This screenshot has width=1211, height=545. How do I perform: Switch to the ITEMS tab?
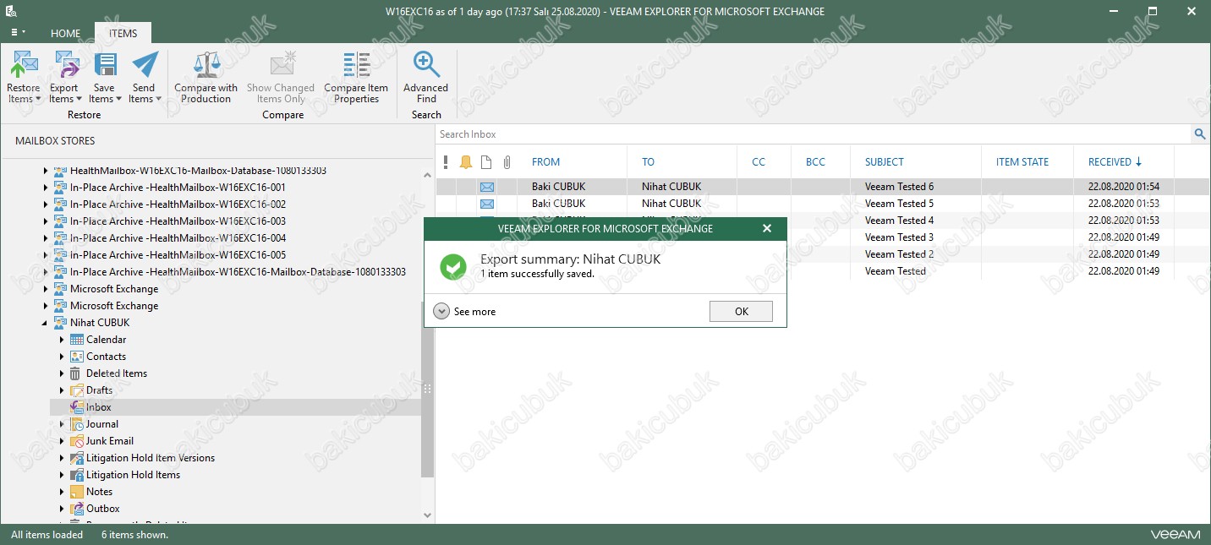tap(123, 34)
